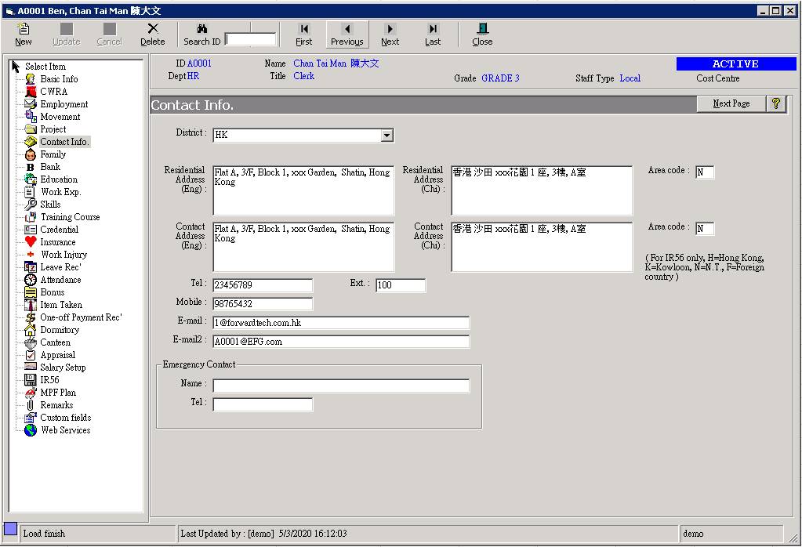
Task: Select Leave Rec' in the tree
Action: pos(60,267)
